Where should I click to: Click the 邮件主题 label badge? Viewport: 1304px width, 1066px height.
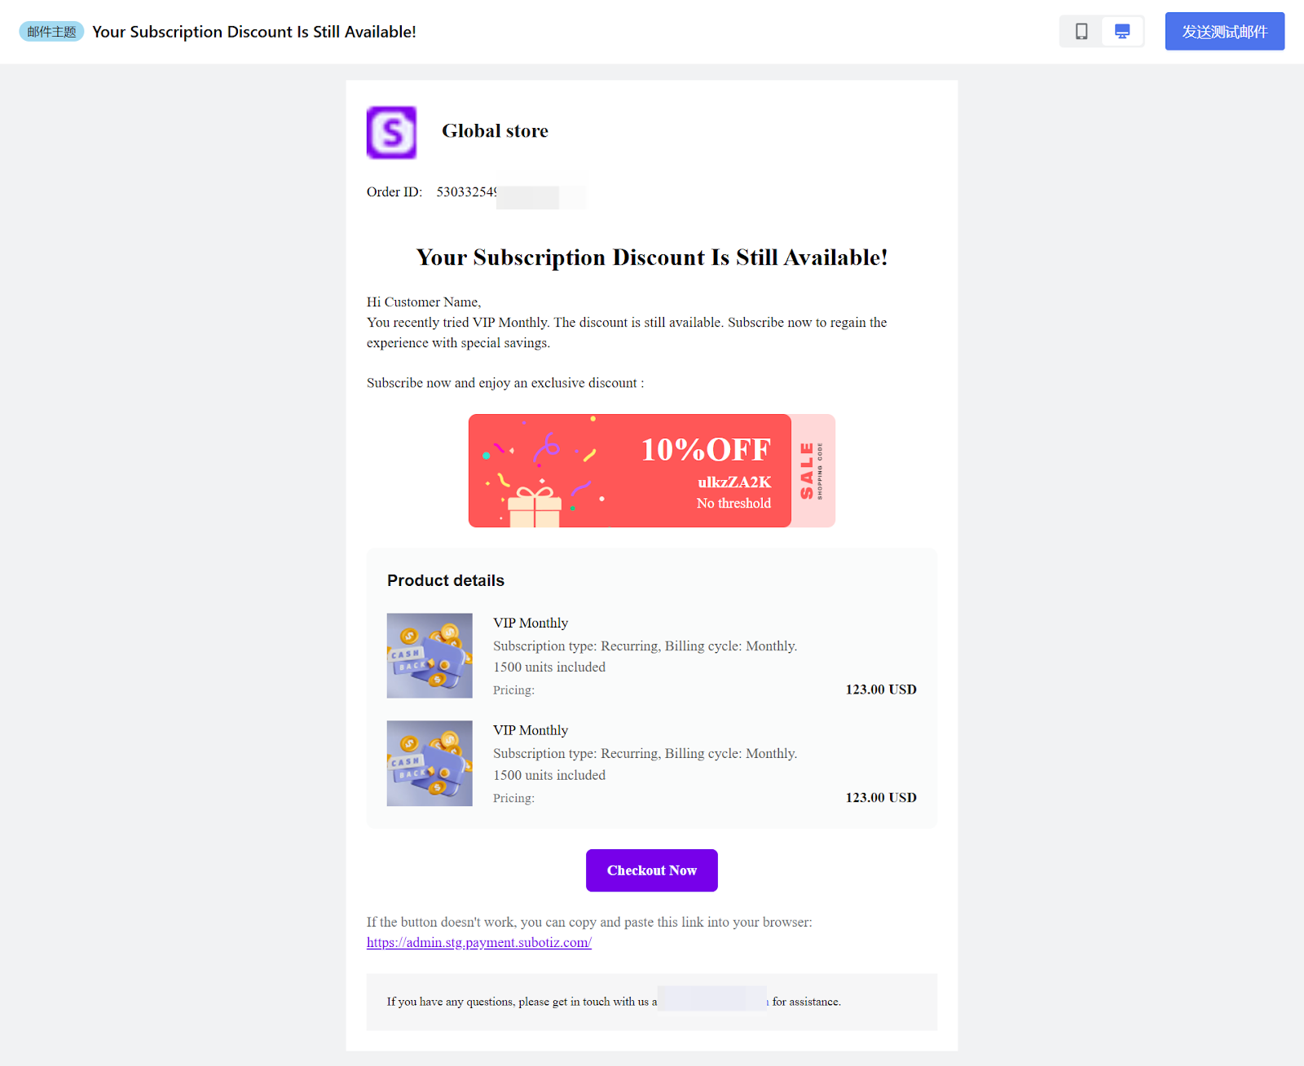[51, 32]
